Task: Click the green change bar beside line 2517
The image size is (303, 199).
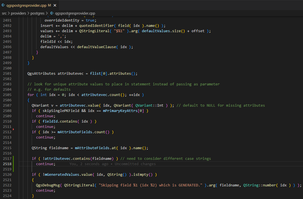Action: pos(13,158)
